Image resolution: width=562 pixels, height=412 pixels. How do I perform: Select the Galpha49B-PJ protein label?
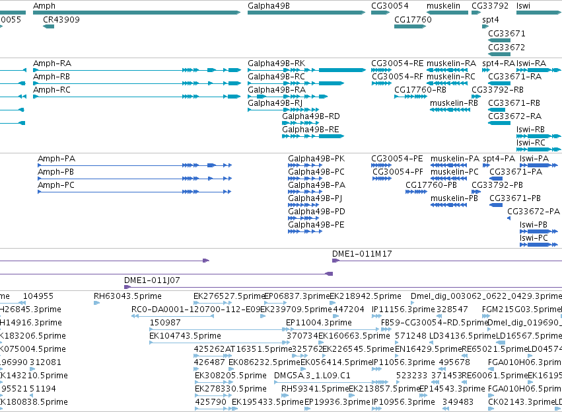click(x=315, y=198)
